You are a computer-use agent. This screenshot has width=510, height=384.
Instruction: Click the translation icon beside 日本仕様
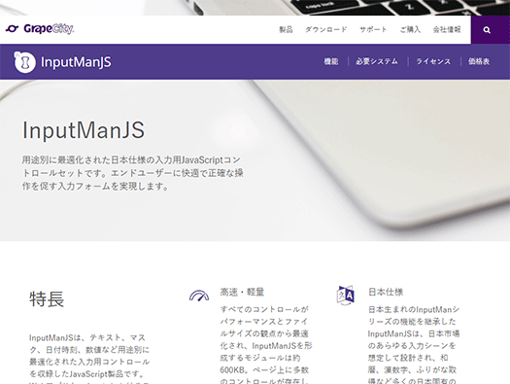pyautogui.click(x=346, y=296)
